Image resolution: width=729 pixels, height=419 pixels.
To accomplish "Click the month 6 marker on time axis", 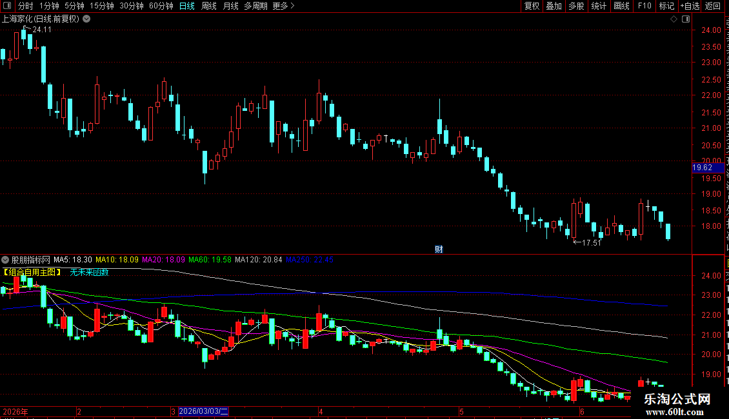I will (x=582, y=411).
